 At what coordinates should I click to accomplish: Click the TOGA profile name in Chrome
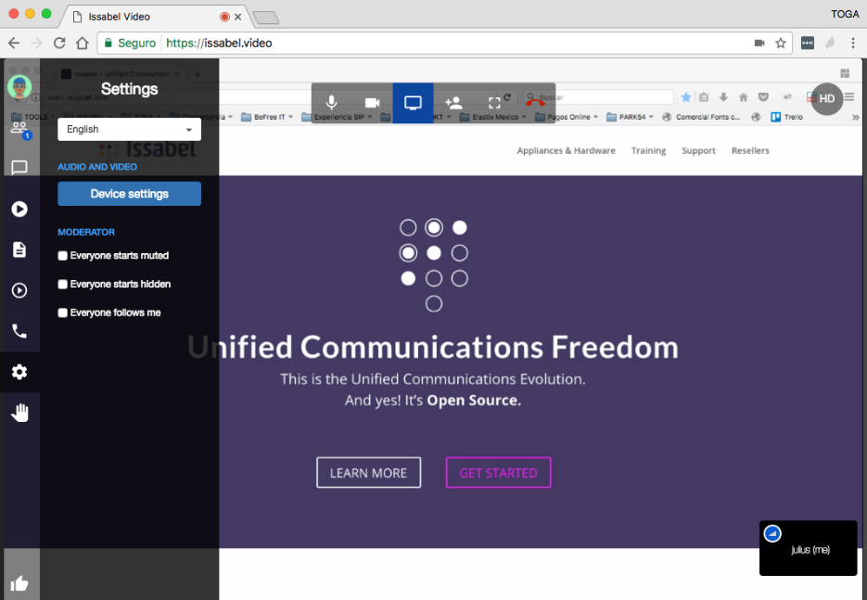[845, 15]
